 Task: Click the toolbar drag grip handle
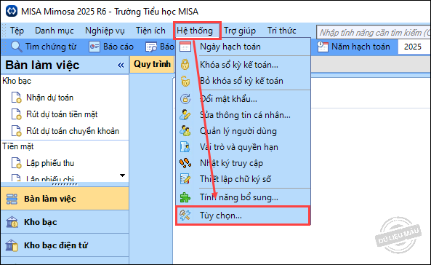tap(4, 31)
